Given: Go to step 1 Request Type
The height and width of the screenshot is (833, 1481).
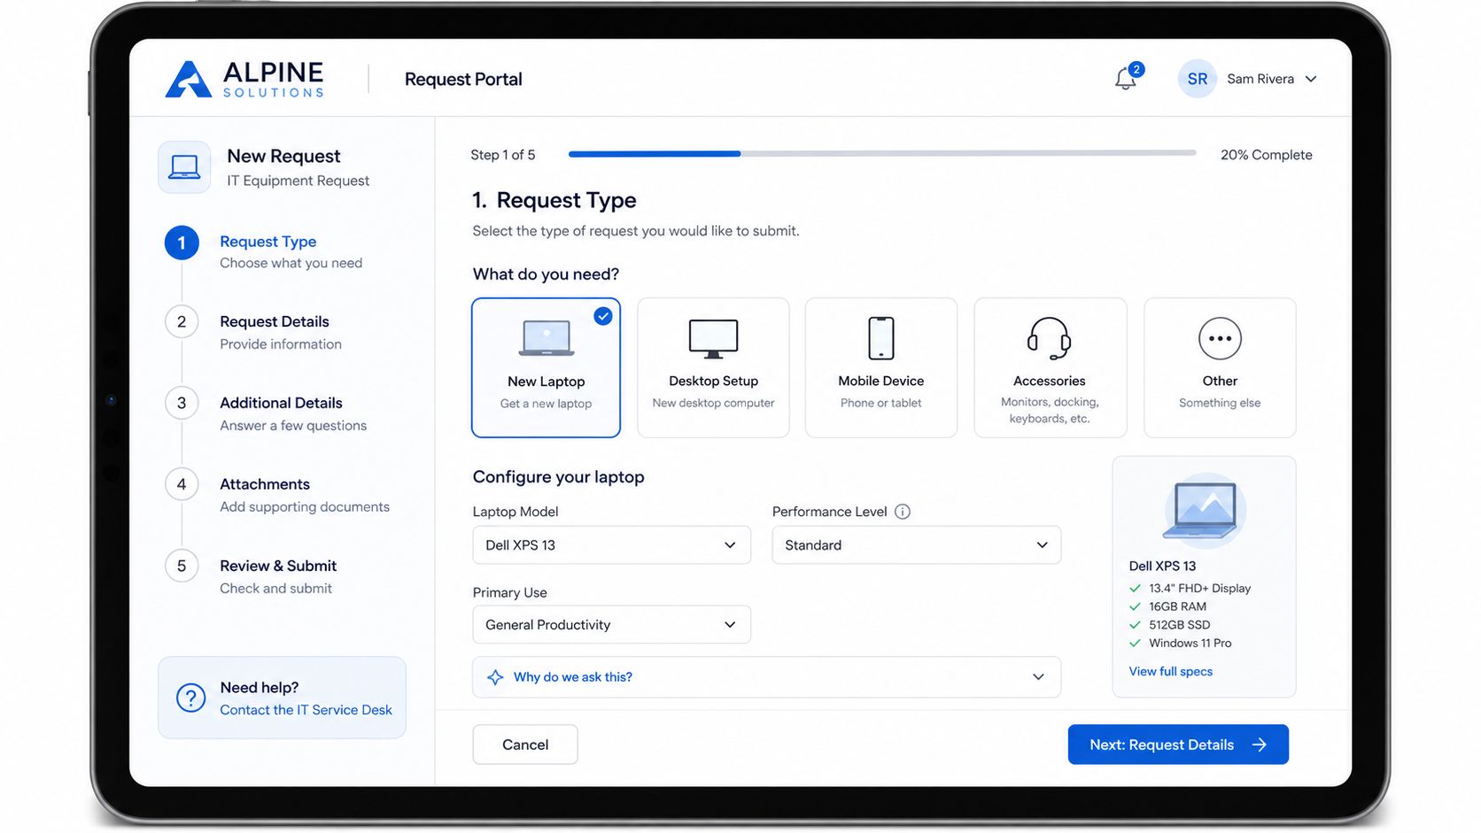Looking at the screenshot, I should pos(263,251).
